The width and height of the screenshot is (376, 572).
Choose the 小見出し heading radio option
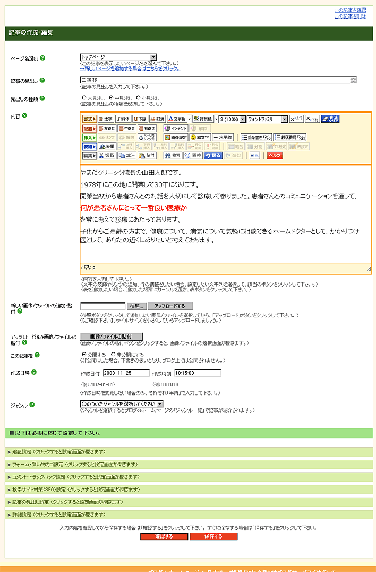[x=139, y=98]
